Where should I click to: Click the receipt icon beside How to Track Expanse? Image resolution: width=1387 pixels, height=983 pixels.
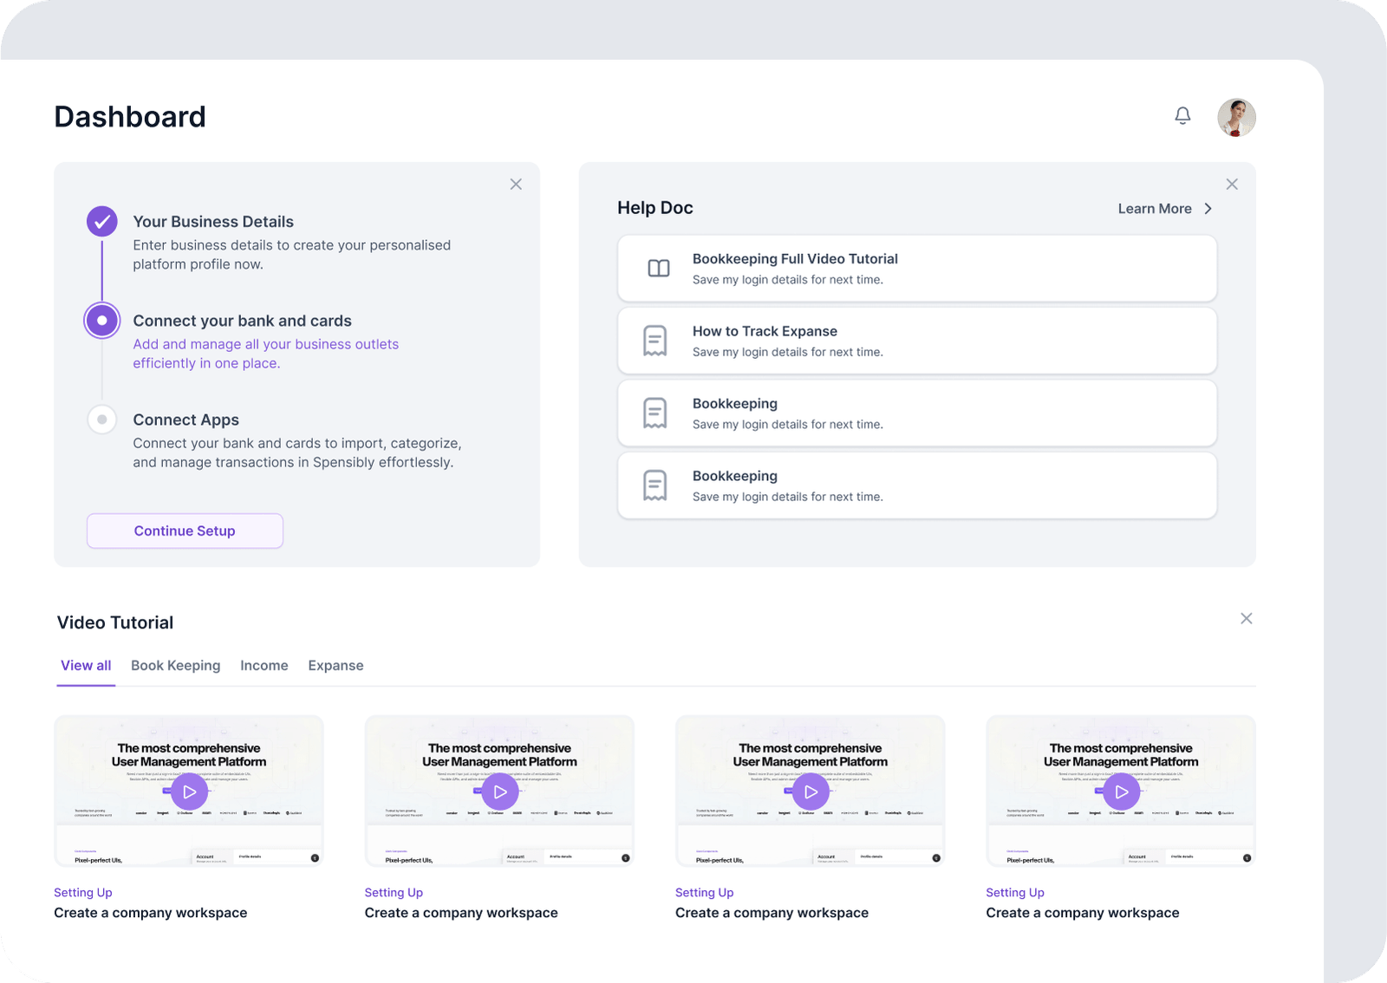coord(655,341)
